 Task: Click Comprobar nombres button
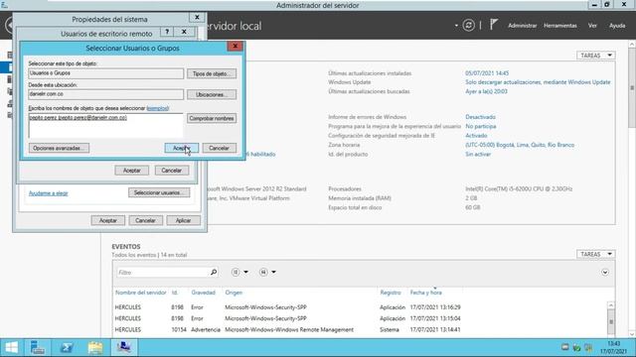(212, 118)
